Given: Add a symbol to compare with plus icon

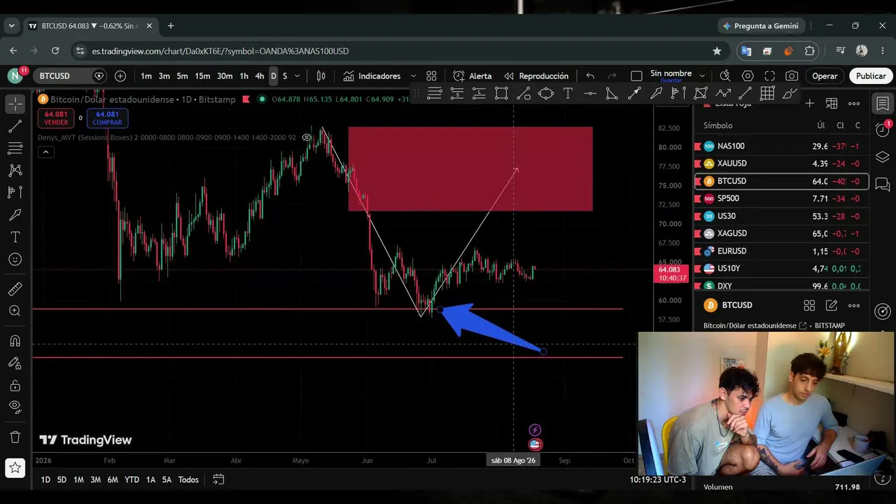Looking at the screenshot, I should (120, 76).
